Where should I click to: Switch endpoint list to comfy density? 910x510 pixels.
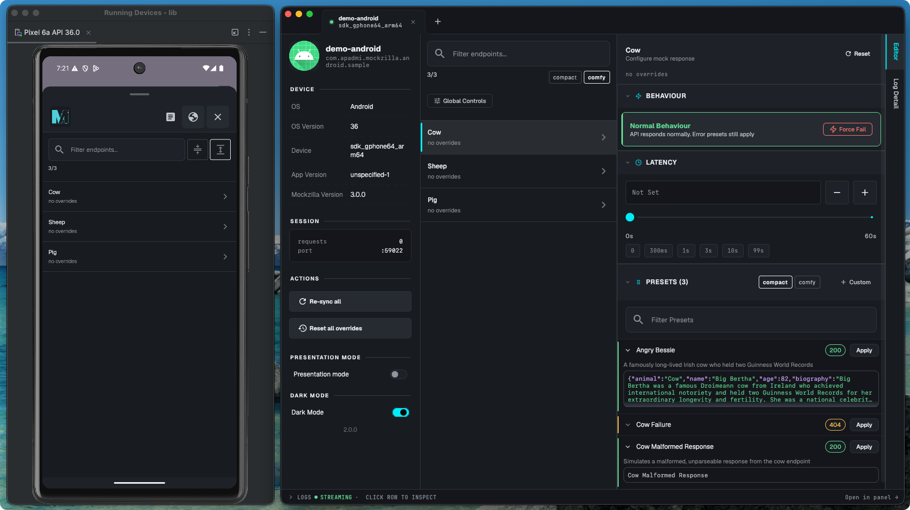pos(597,77)
